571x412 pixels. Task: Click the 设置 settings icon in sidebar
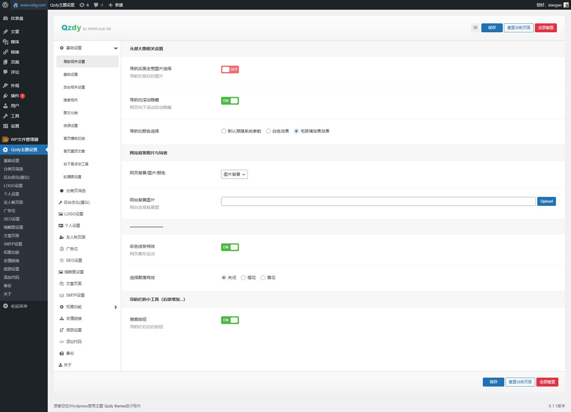click(5, 126)
